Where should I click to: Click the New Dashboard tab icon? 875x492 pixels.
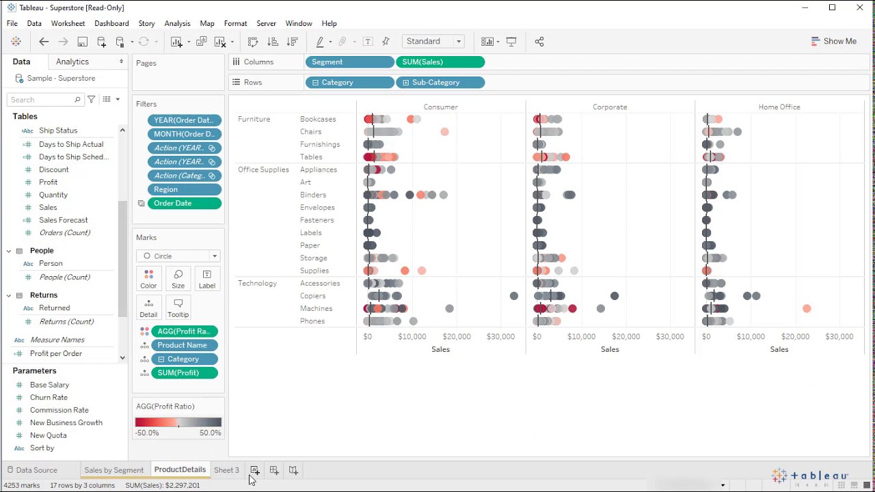click(x=274, y=470)
